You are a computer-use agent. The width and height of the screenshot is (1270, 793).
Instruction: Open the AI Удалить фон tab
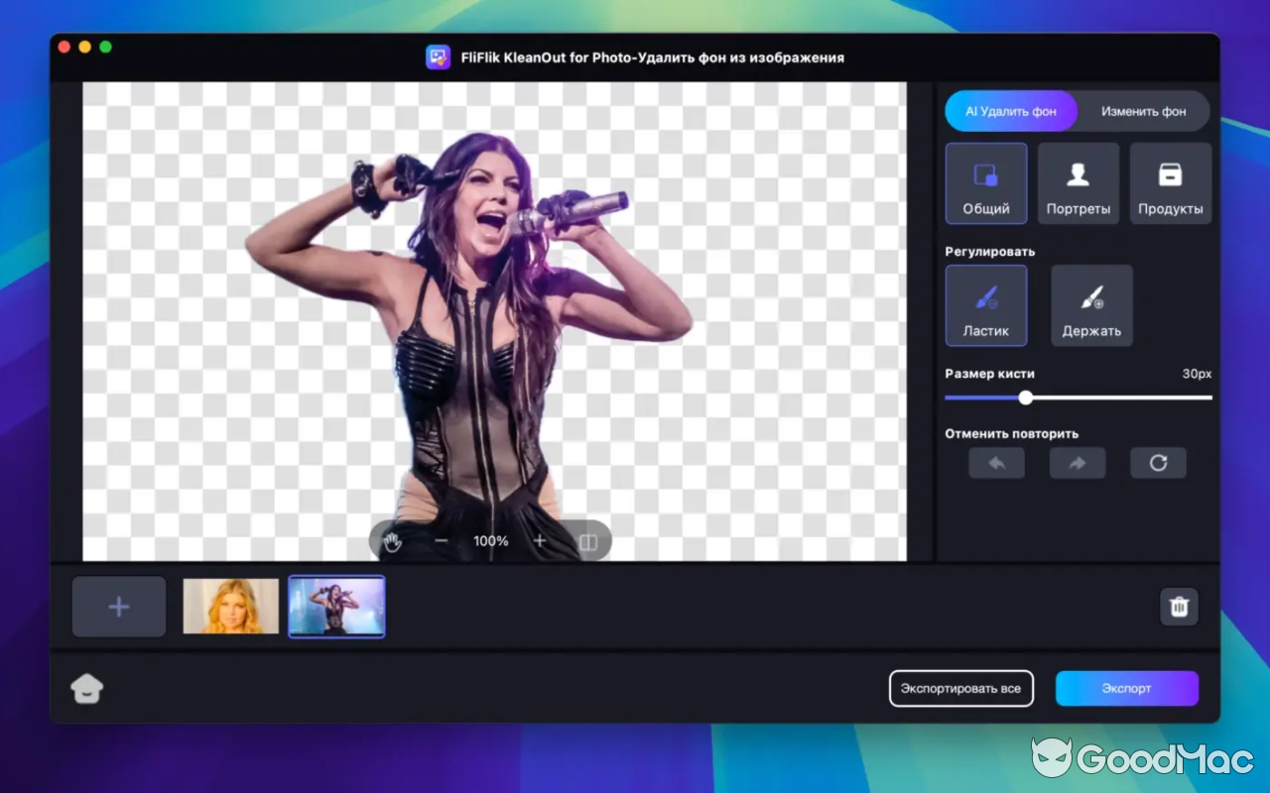pyautogui.click(x=1011, y=111)
